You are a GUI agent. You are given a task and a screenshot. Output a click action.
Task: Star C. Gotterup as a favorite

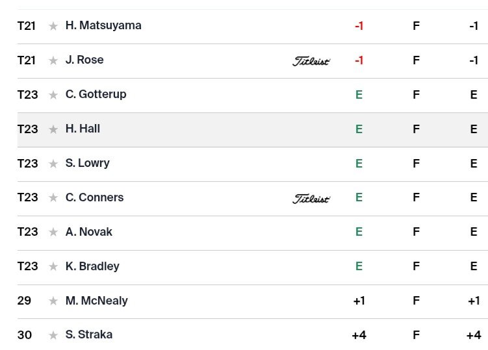[53, 95]
